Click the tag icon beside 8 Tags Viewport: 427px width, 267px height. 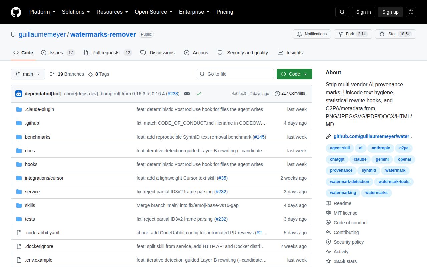(90, 74)
